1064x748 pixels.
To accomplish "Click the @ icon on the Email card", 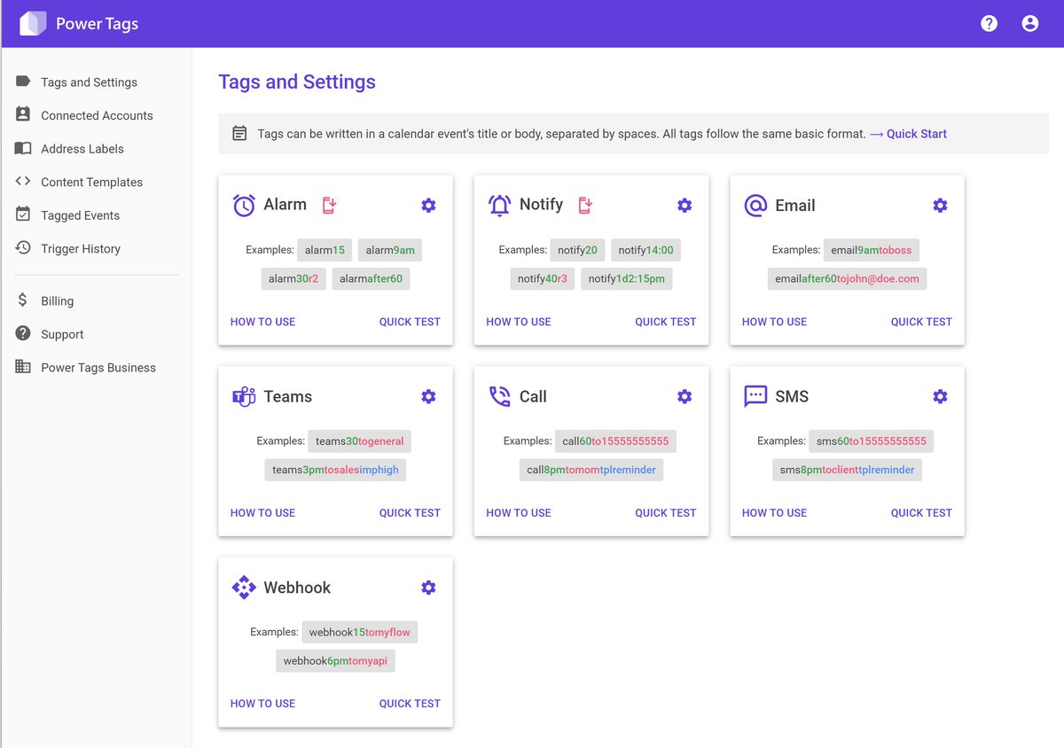I will tap(755, 205).
